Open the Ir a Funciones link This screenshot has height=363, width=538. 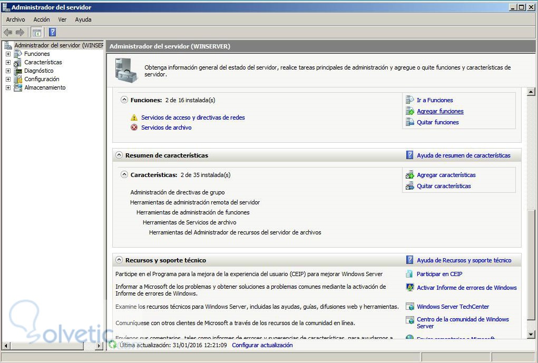pyautogui.click(x=435, y=100)
